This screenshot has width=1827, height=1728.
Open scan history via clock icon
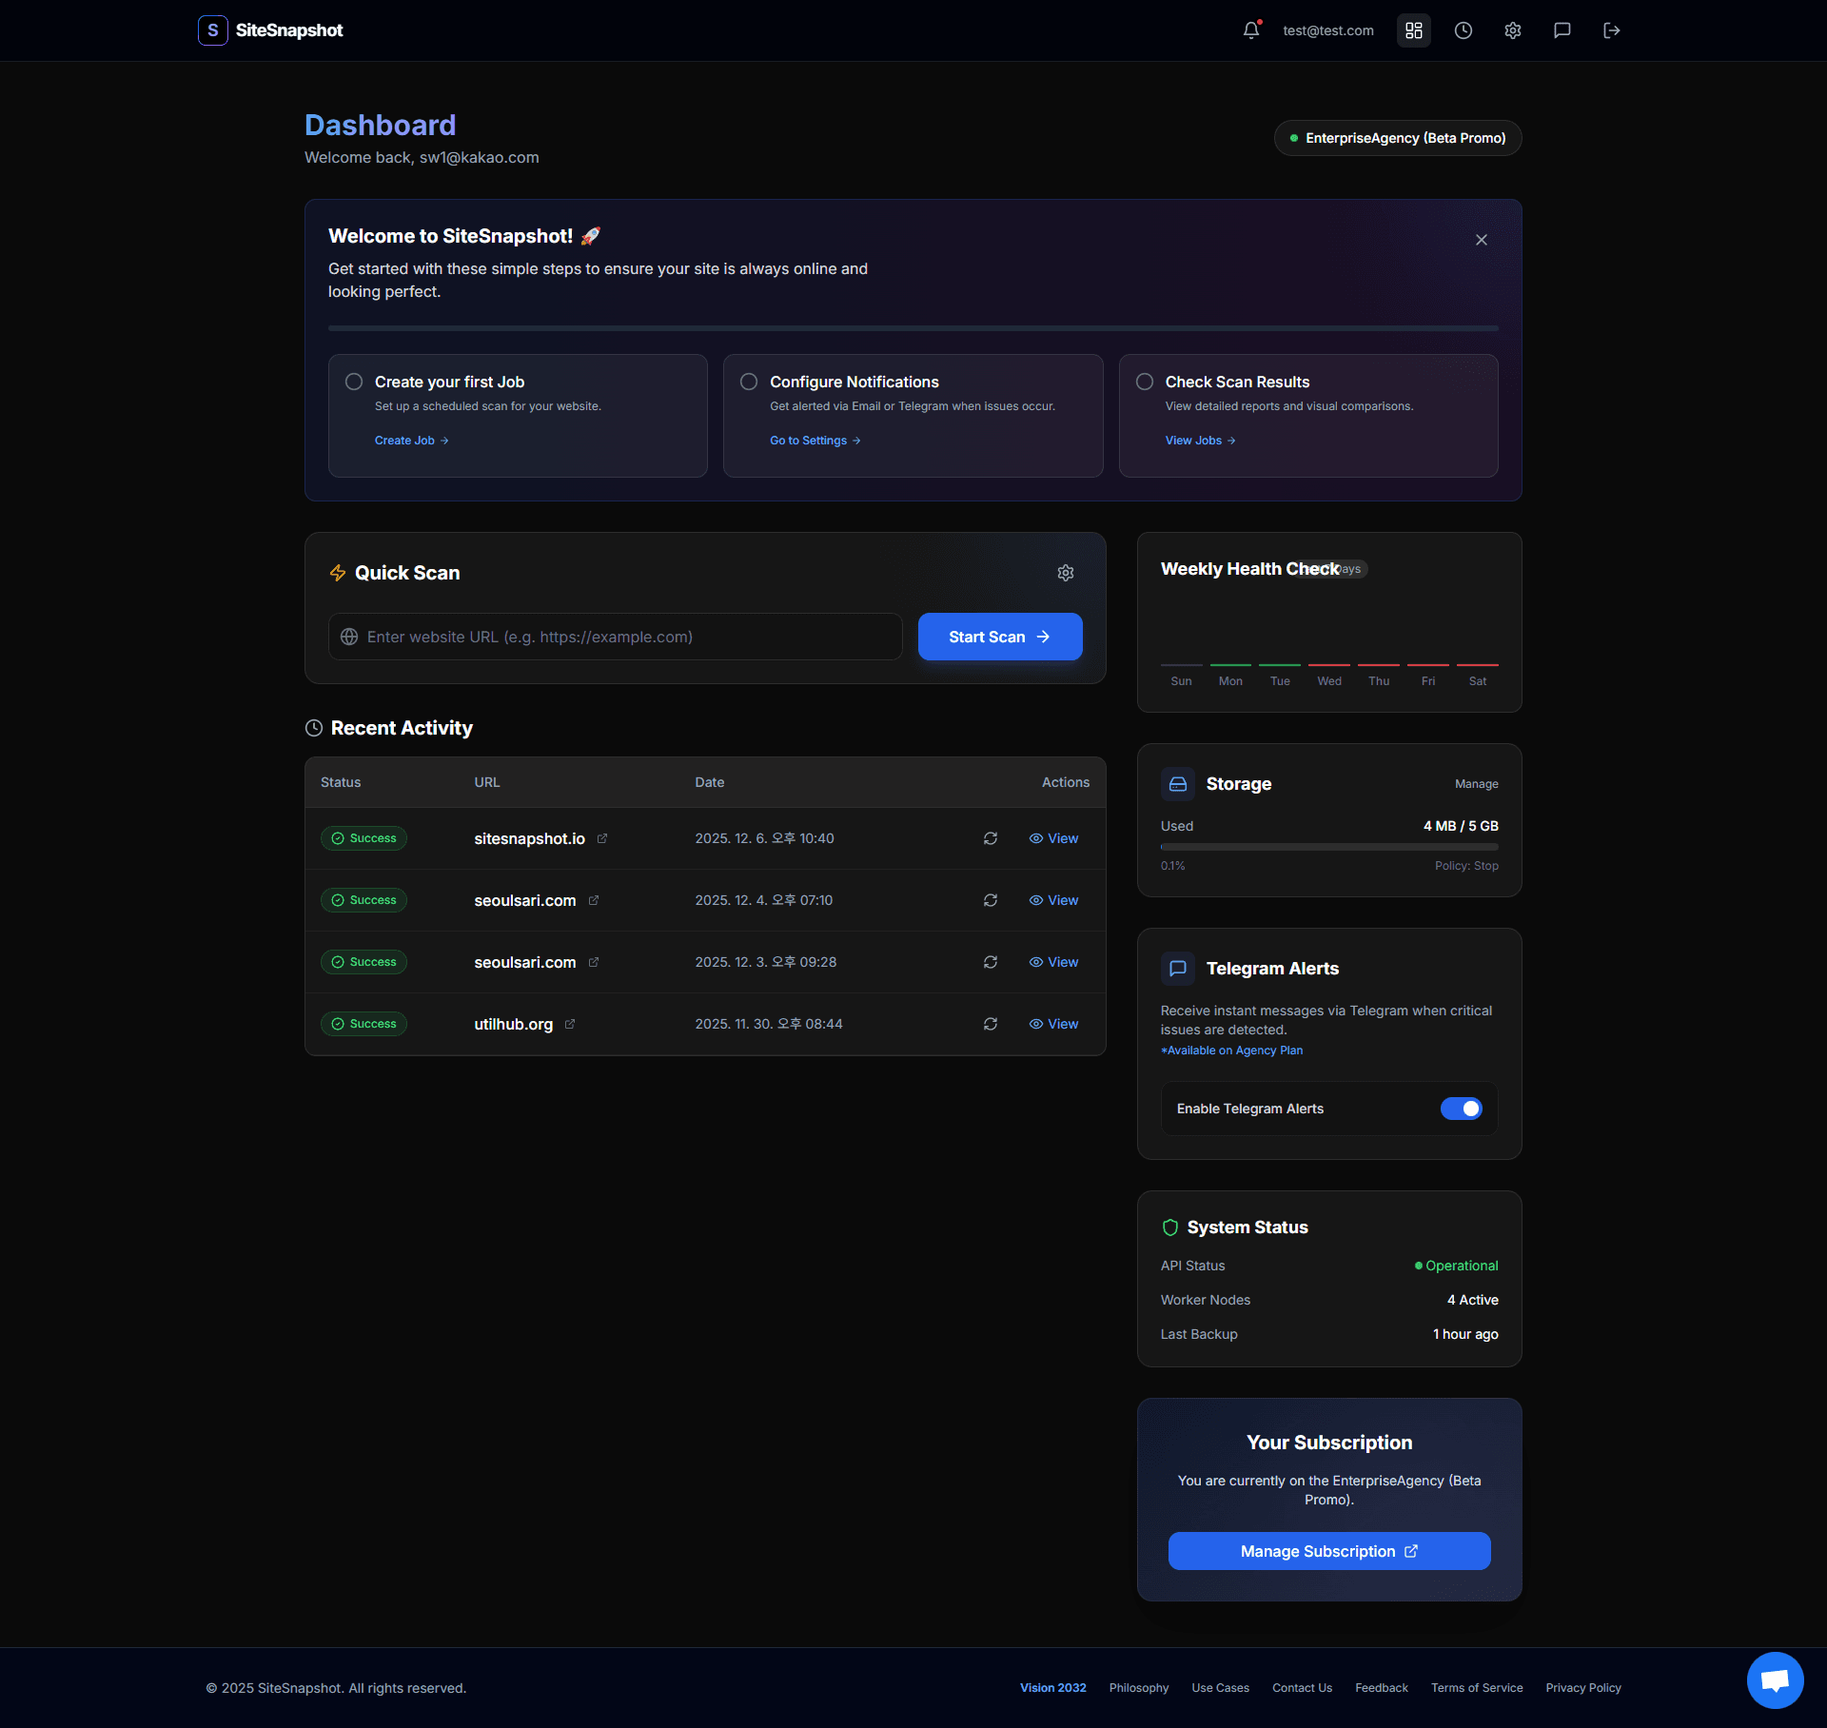click(x=1463, y=29)
